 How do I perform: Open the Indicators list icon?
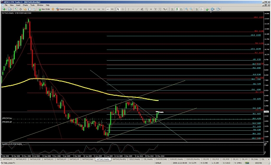coord(207,9)
